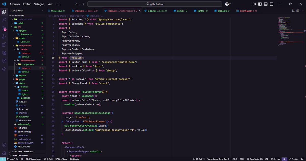306x161 pixels.
Task: Expand ESTRUTURA DO CÓDIGO section
Action: 27,152
